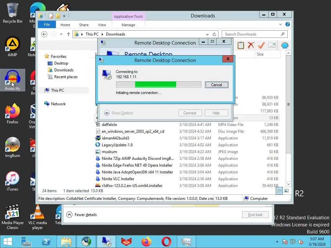Click the Search Downloads field
This screenshot has width=331, height=248.
pos(255,34)
